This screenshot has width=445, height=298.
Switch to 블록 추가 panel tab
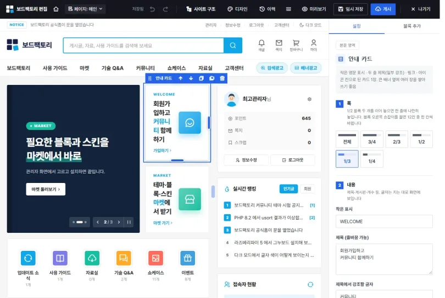coord(412,26)
